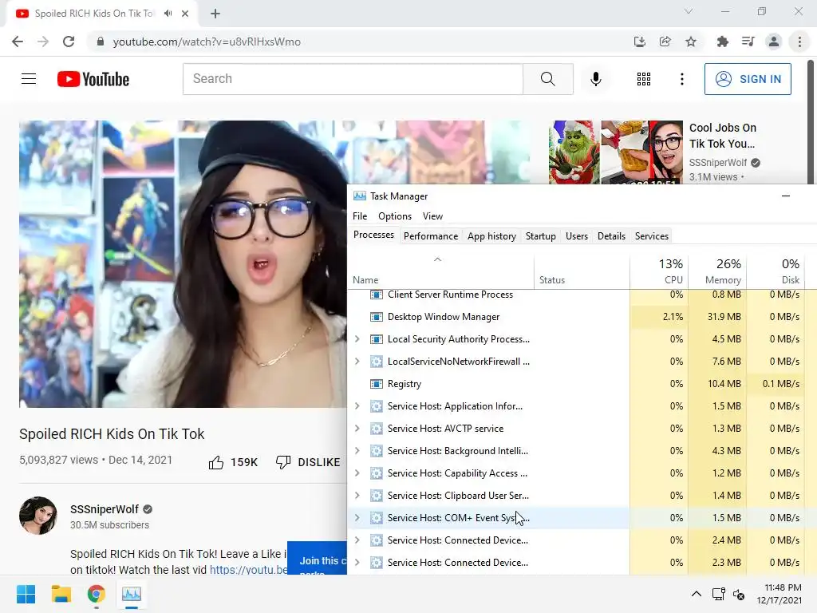Open YouTube settings three-dot menu
This screenshot has height=613, width=817.
tap(681, 79)
